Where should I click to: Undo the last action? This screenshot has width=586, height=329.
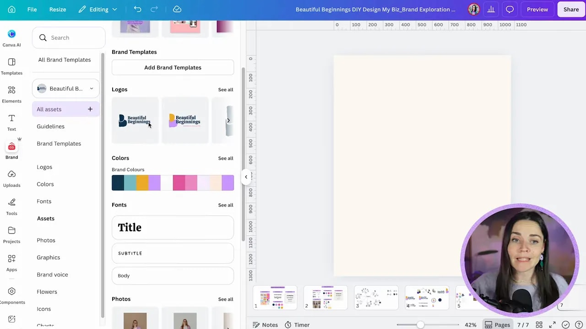[x=137, y=9]
